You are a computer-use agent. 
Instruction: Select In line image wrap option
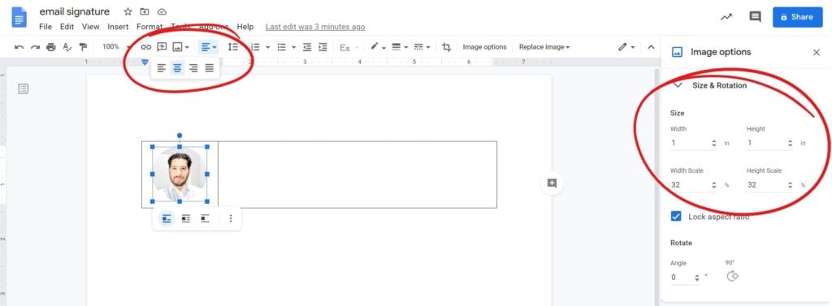[x=167, y=218]
